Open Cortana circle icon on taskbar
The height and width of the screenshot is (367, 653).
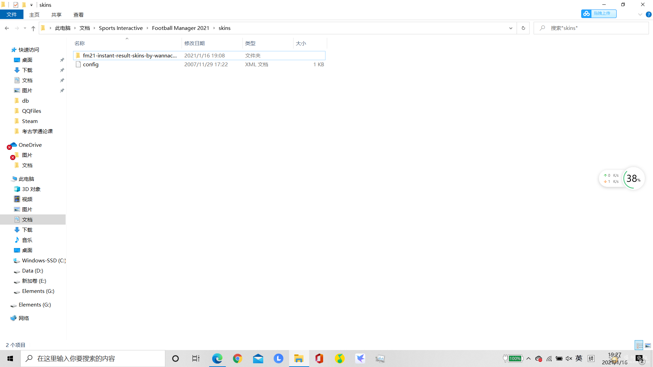pos(175,359)
